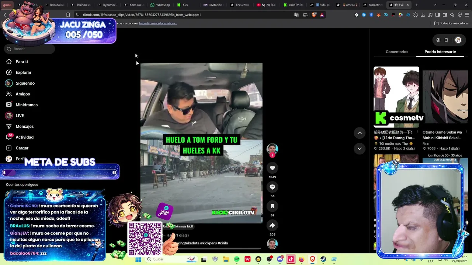Switch to the ciriloTV browser tab

[294, 5]
